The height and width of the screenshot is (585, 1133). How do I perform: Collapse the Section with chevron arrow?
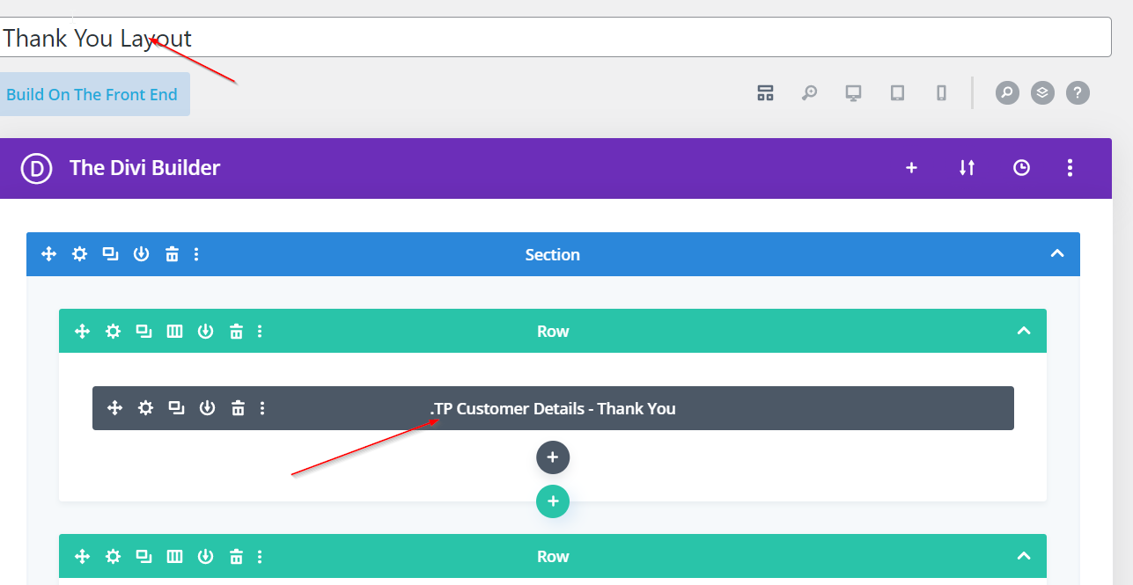click(x=1057, y=254)
